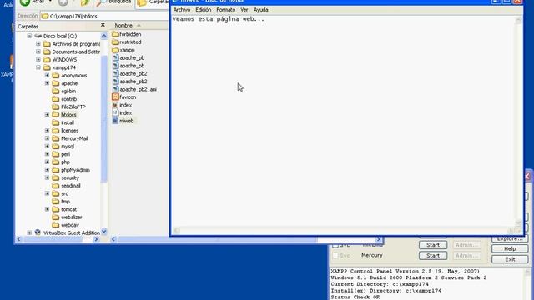Click the folder tree horizontal scrollbar thumb
Screen dimensions: 534x300
53,239
